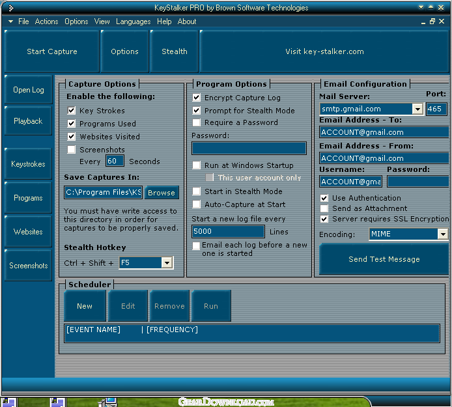Minimize the inner document via menu bar icon

click(x=423, y=22)
